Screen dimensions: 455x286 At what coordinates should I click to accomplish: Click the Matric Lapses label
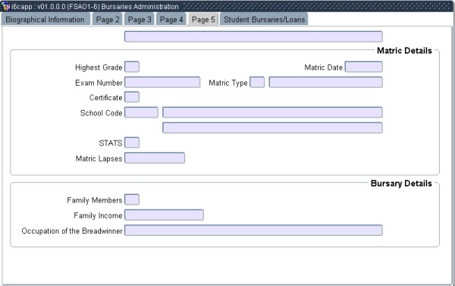pos(99,159)
